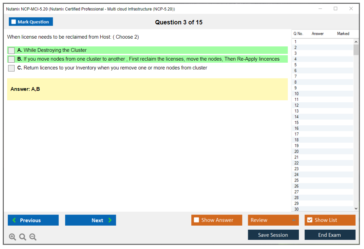Tick the checkbox for answer B

point(12,59)
